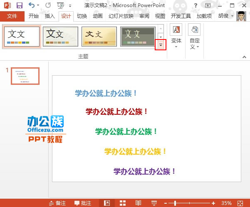
Task: Switch to Reading view icon
Action: click(138, 203)
